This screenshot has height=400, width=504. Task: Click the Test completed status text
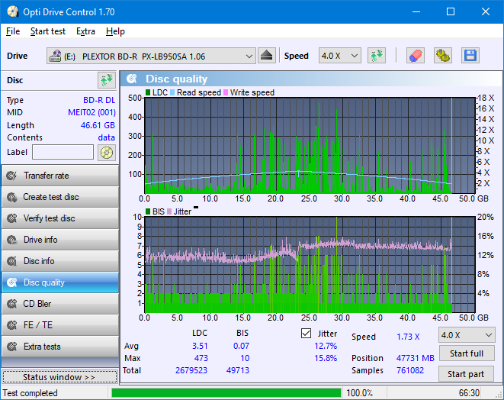(x=30, y=393)
